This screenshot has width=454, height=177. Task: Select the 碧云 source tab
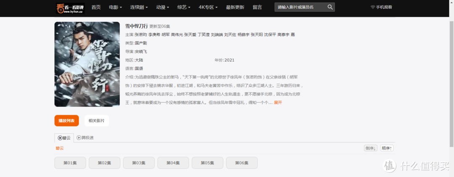[x=64, y=138]
